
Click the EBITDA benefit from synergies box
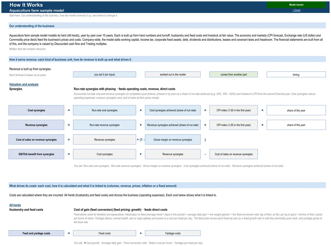(36, 154)
